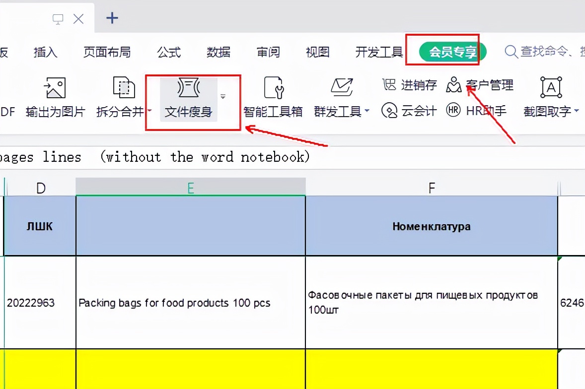Open 进销存 inventory management
This screenshot has width=585, height=389.
(410, 85)
